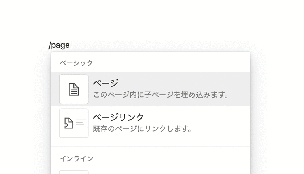Select the ページ title in the menu
This screenshot has height=174, width=304.
[x=106, y=83]
